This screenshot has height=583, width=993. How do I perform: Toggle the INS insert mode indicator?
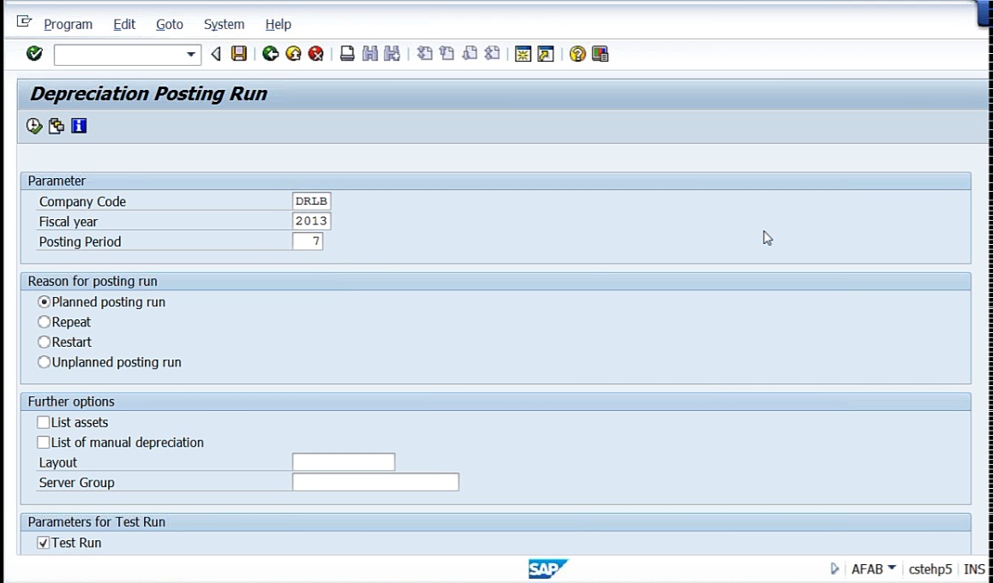pos(975,569)
